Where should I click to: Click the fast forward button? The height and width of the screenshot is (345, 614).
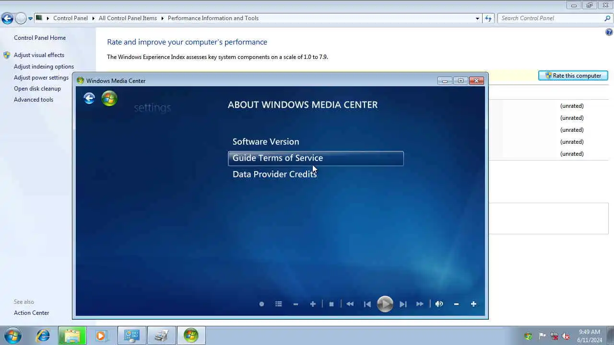[420, 304]
